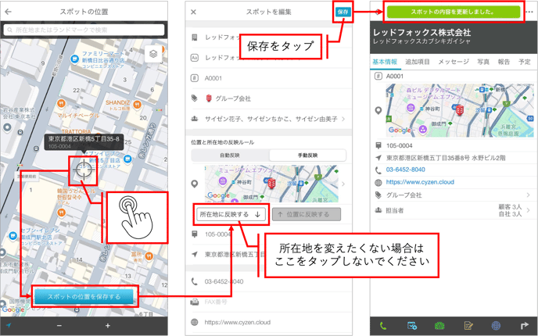Click the URL field in the edit screen
This screenshot has width=538, height=336.
click(271, 322)
